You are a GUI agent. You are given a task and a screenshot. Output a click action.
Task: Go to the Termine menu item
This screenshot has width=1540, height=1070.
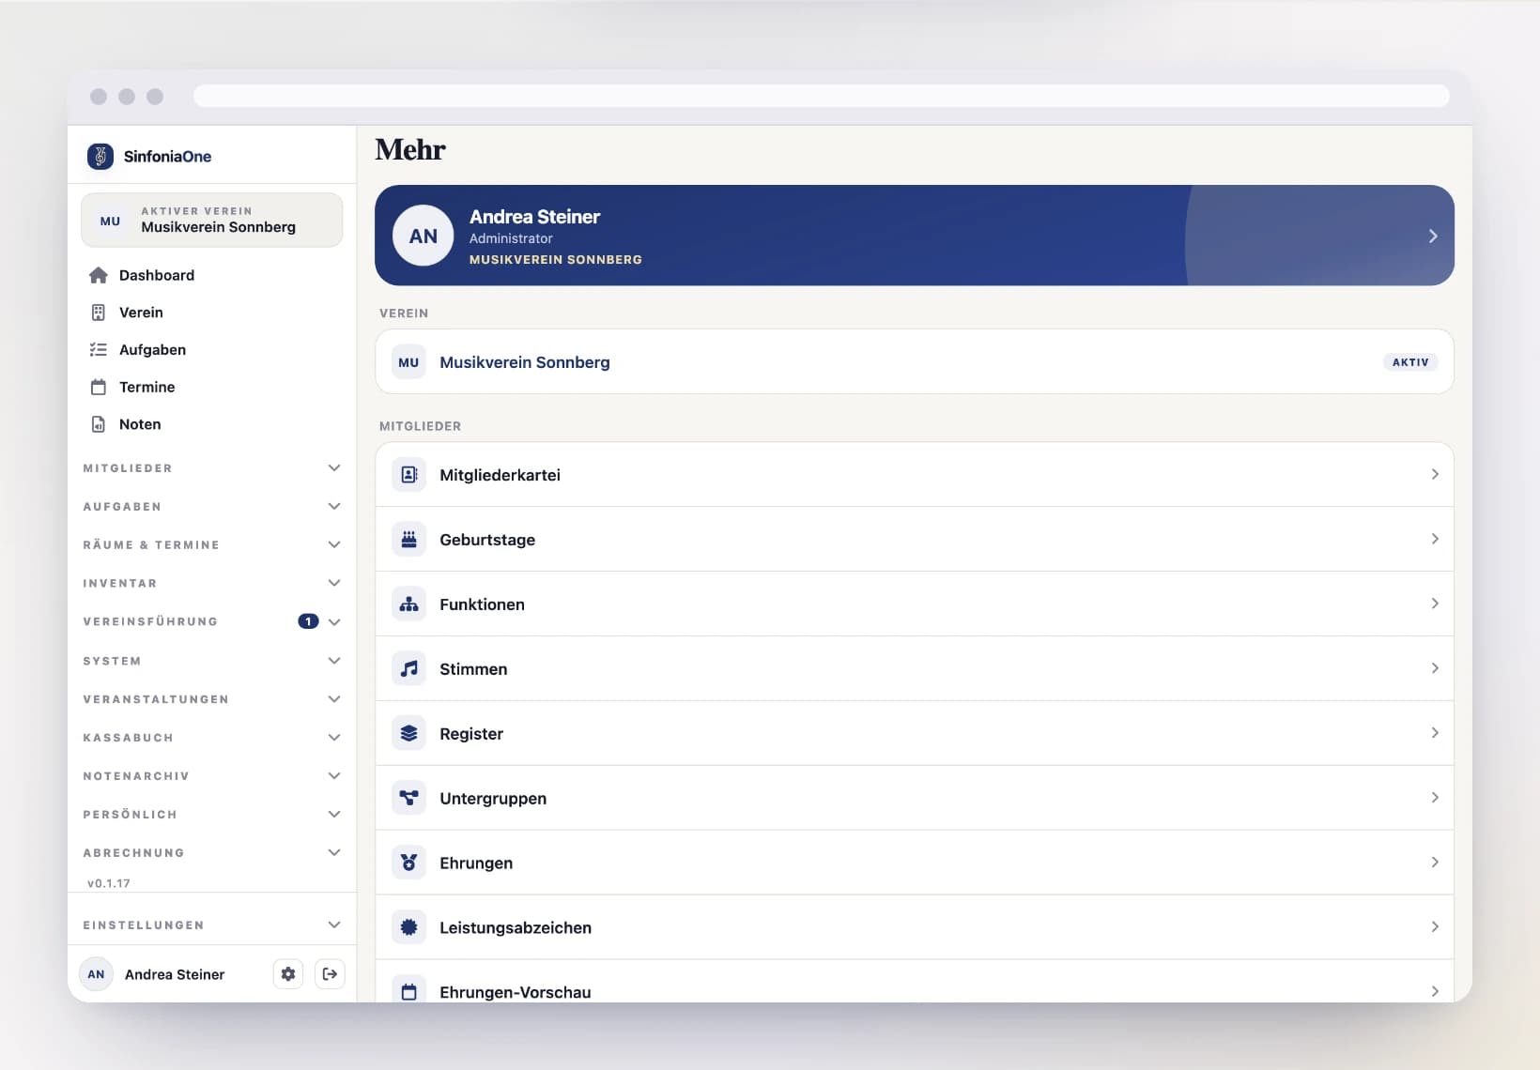212,387
